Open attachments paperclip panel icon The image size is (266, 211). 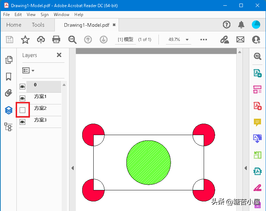click(x=9, y=93)
